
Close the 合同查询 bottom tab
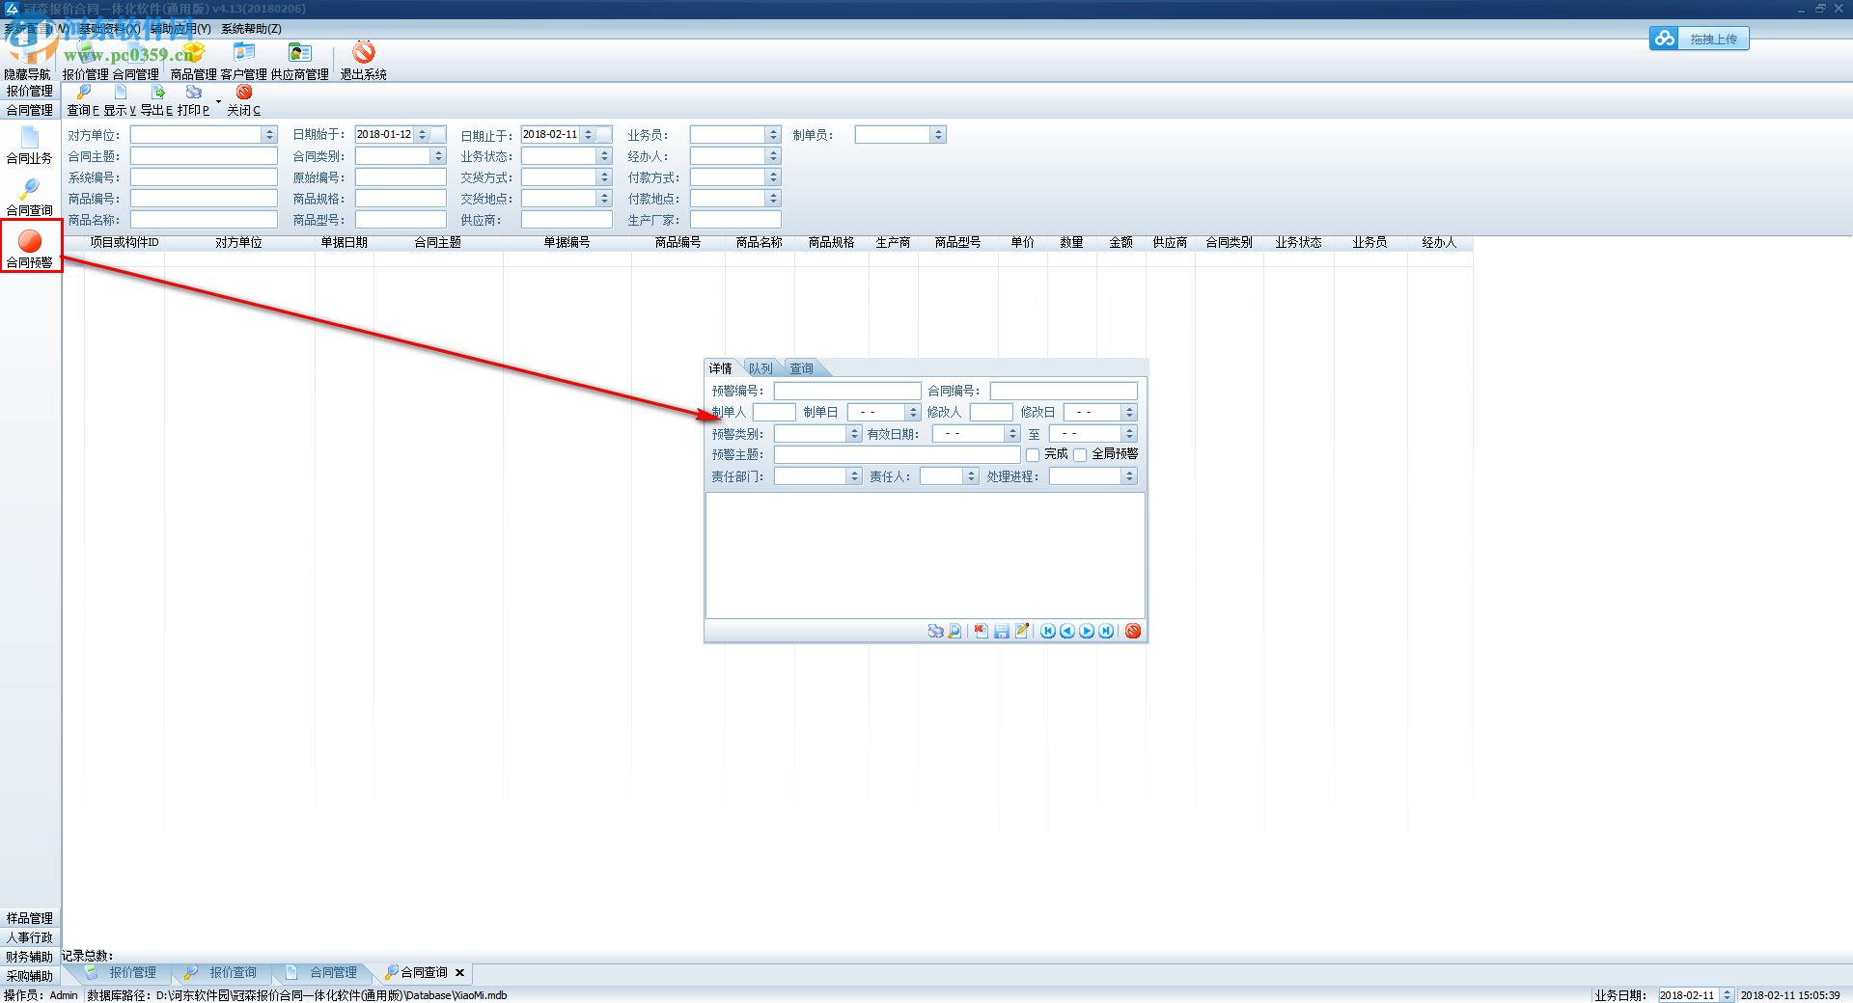pos(459,972)
